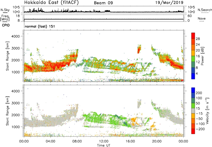Click the "12:00" time tick label
Image resolution: width=212 pixels, height=147 pixels.
point(104,141)
